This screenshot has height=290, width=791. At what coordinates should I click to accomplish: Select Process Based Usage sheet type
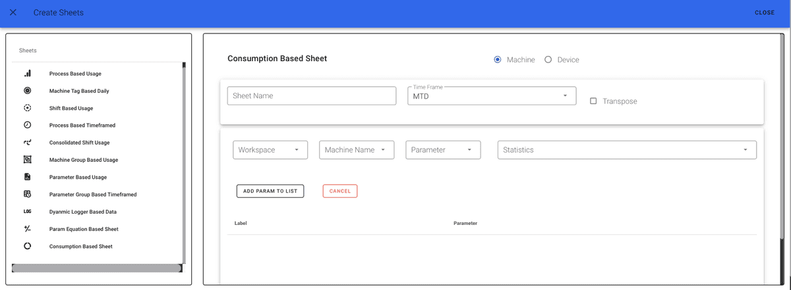pos(75,74)
